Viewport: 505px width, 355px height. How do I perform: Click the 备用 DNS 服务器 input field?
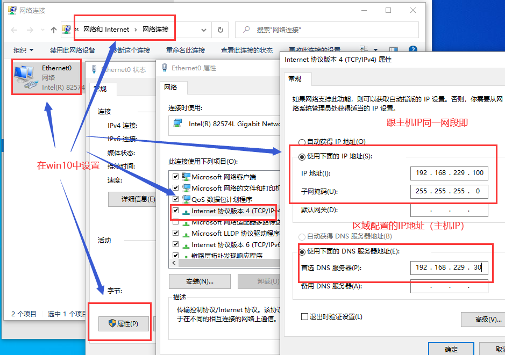point(449,286)
